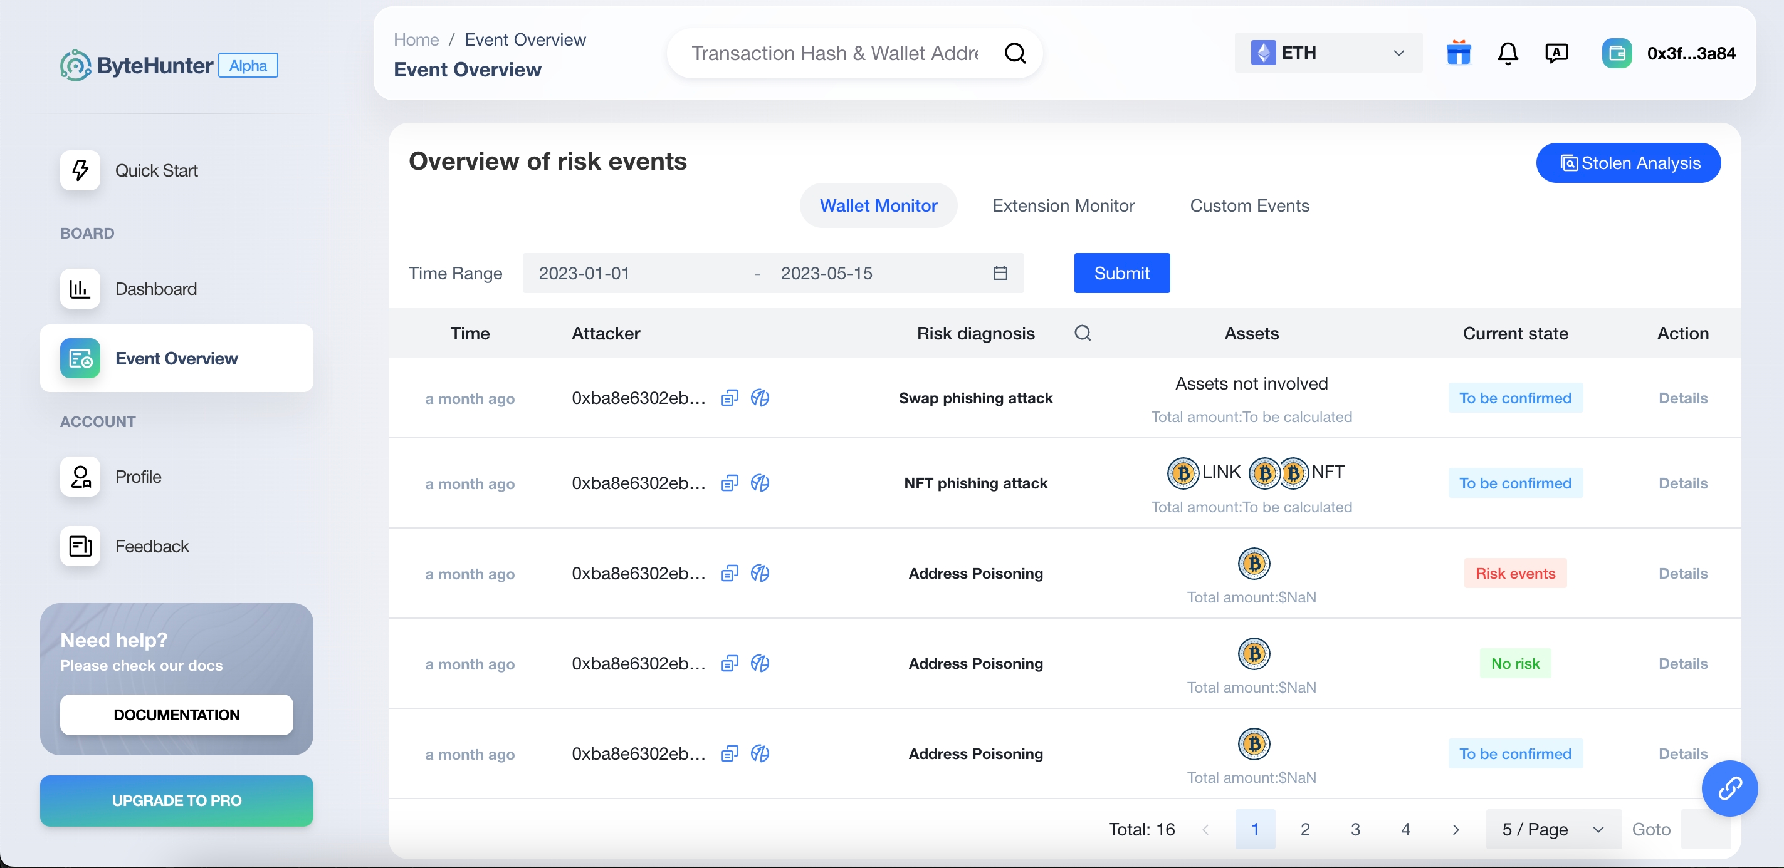Open Details for Risk events row
1784x868 pixels.
(x=1683, y=572)
